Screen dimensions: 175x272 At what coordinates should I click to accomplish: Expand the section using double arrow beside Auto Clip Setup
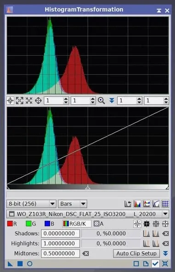click(165, 254)
